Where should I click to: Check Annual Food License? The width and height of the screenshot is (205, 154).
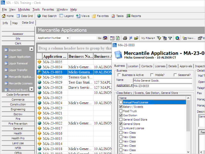pos(121,102)
